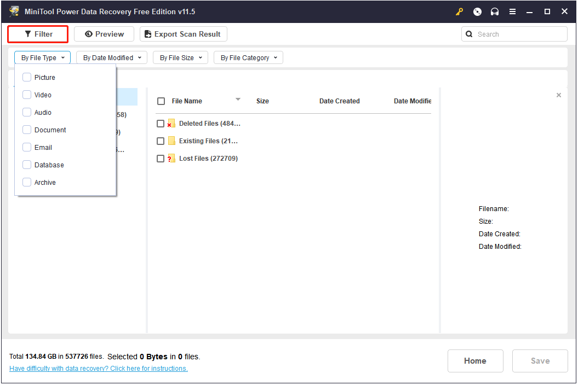Tick the Deleted Files checkbox
Viewport: 578px width, 385px height.
point(161,124)
